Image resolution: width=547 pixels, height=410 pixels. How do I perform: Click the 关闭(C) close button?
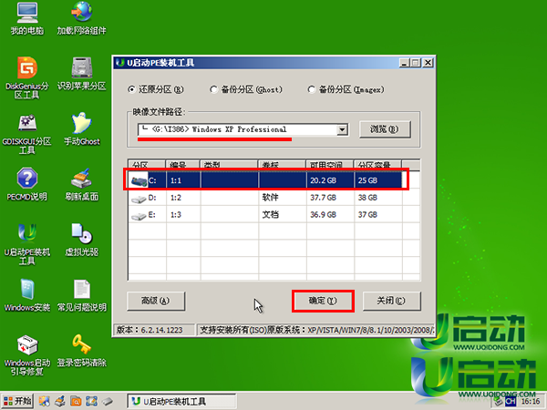(391, 301)
